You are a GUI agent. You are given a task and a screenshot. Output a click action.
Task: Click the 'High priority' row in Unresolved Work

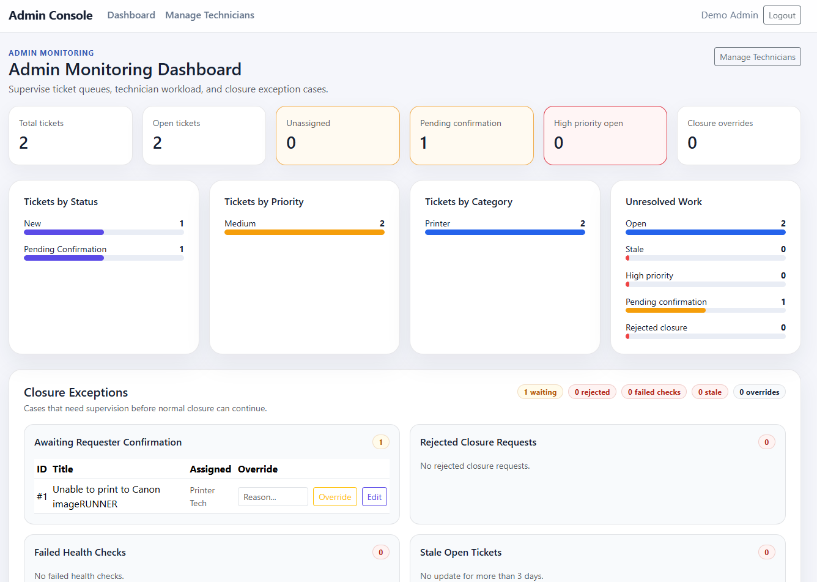point(706,279)
